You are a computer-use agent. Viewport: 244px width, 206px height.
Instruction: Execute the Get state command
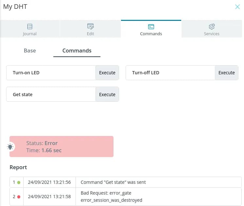tap(107, 95)
